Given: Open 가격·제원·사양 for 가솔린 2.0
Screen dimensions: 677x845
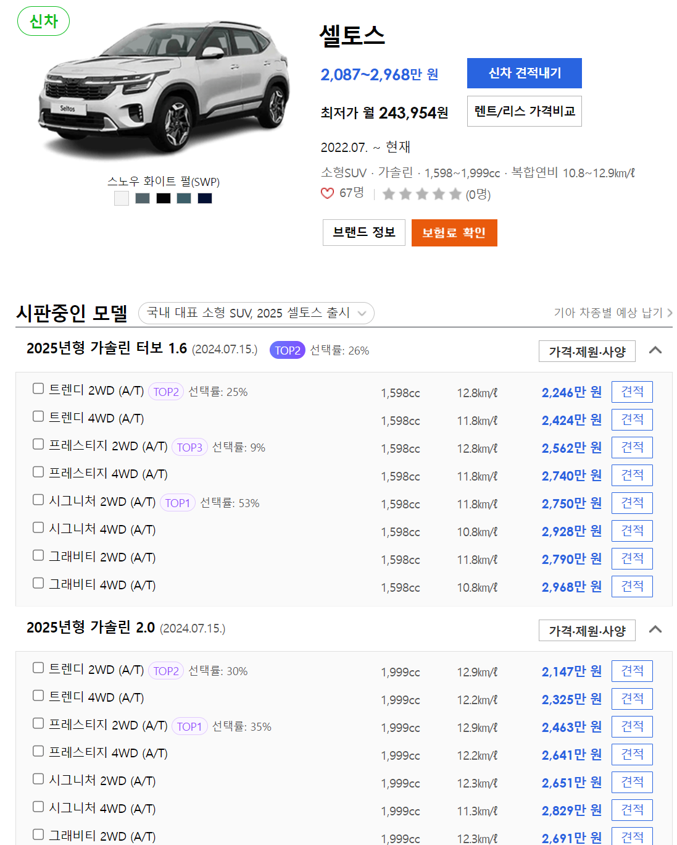Looking at the screenshot, I should click(587, 631).
